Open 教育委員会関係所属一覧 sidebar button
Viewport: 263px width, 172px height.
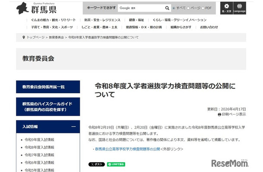[x=48, y=87]
